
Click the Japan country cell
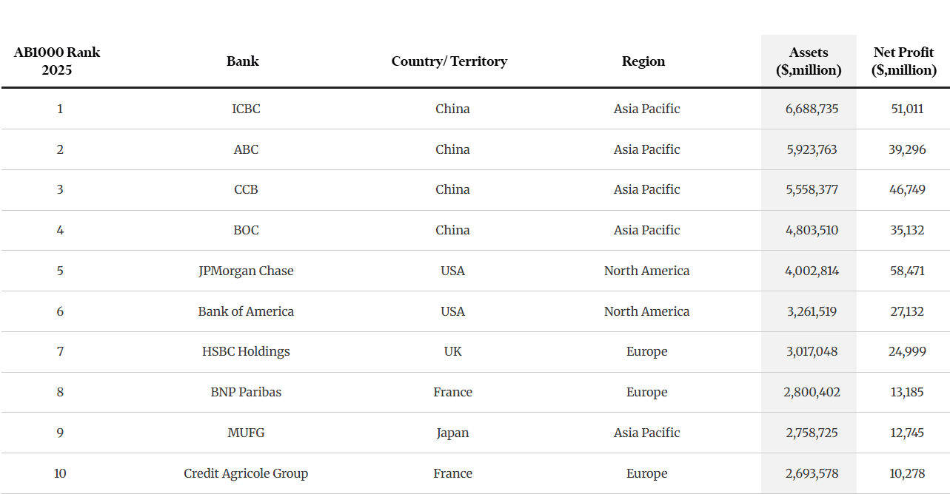(452, 433)
